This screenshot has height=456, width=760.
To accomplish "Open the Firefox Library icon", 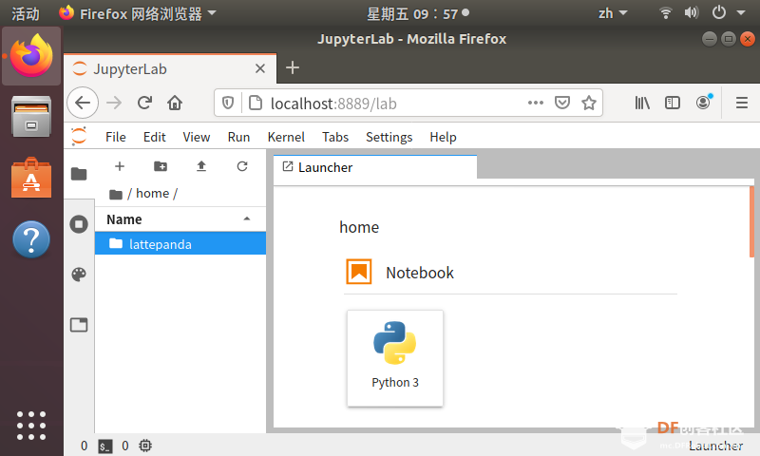I will pos(642,103).
